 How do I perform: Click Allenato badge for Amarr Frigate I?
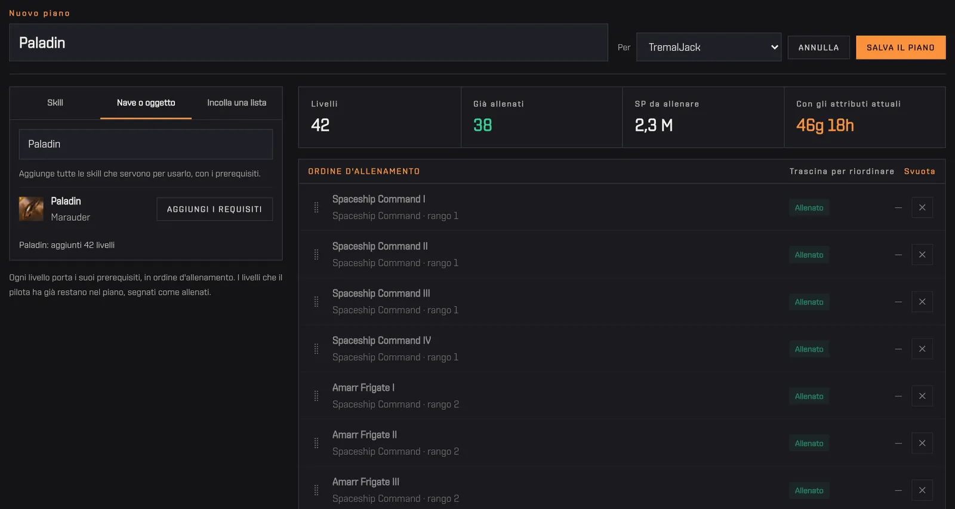pyautogui.click(x=809, y=396)
